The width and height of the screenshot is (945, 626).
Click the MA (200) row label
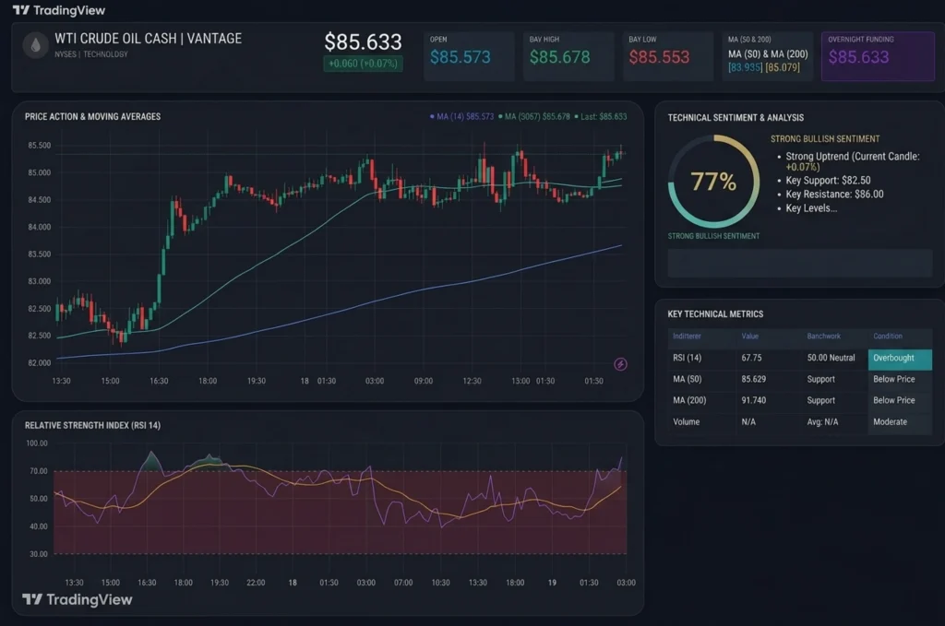coord(688,400)
